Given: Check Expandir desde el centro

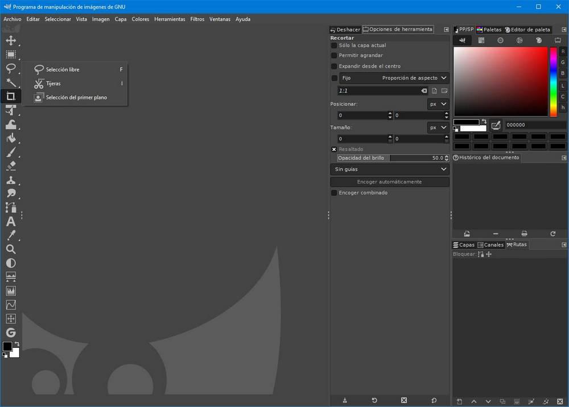Looking at the screenshot, I should [334, 66].
